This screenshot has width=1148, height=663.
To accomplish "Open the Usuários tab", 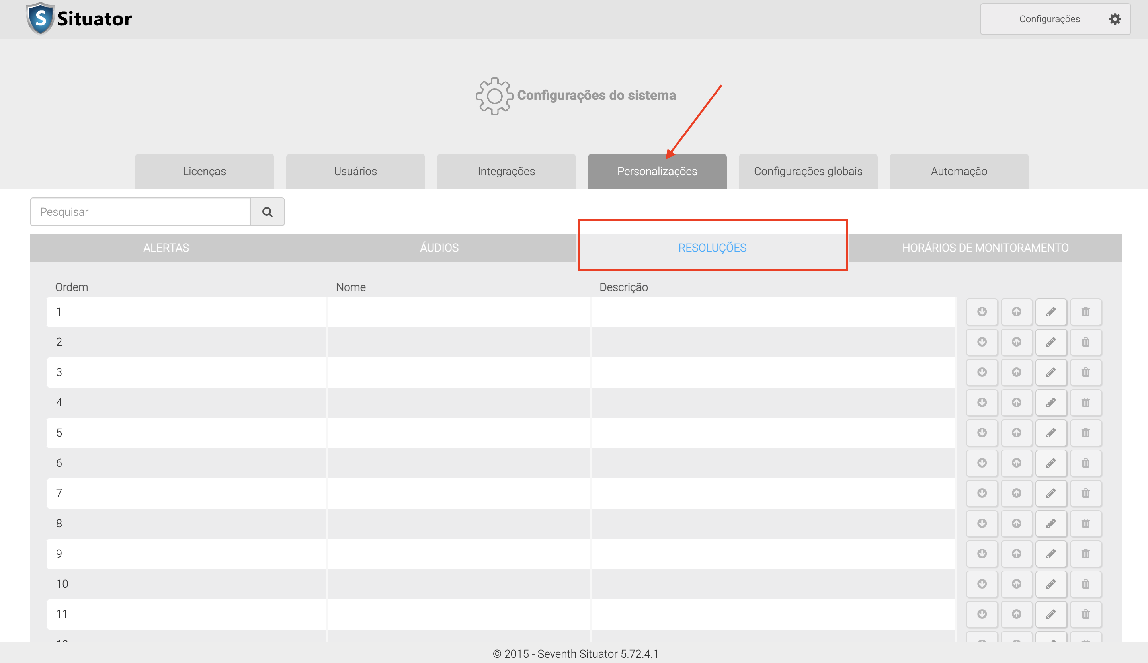I will click(355, 171).
